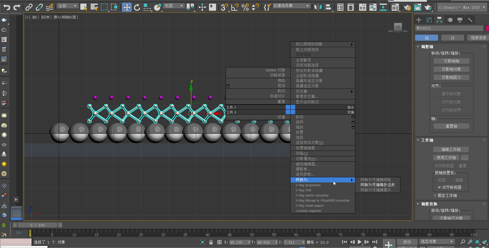The height and width of the screenshot is (248, 489).
Task: Click the '编辑工作轴' button
Action: [x=451, y=149]
